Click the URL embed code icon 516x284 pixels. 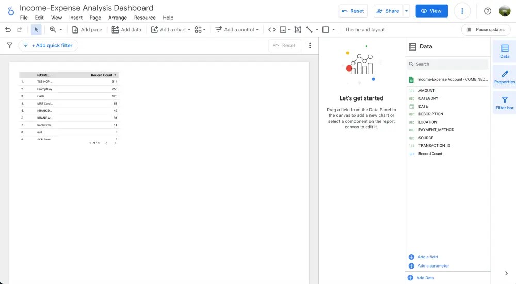tap(272, 30)
